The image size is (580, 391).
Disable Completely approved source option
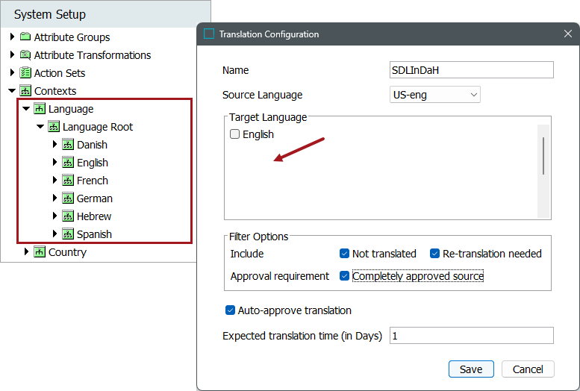click(344, 276)
